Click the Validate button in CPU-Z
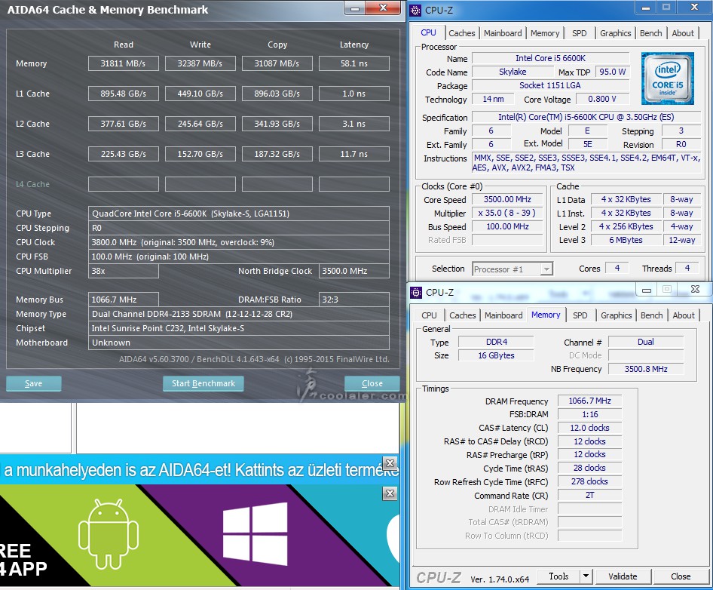Viewport: 713px width, 590px height. coord(623,576)
